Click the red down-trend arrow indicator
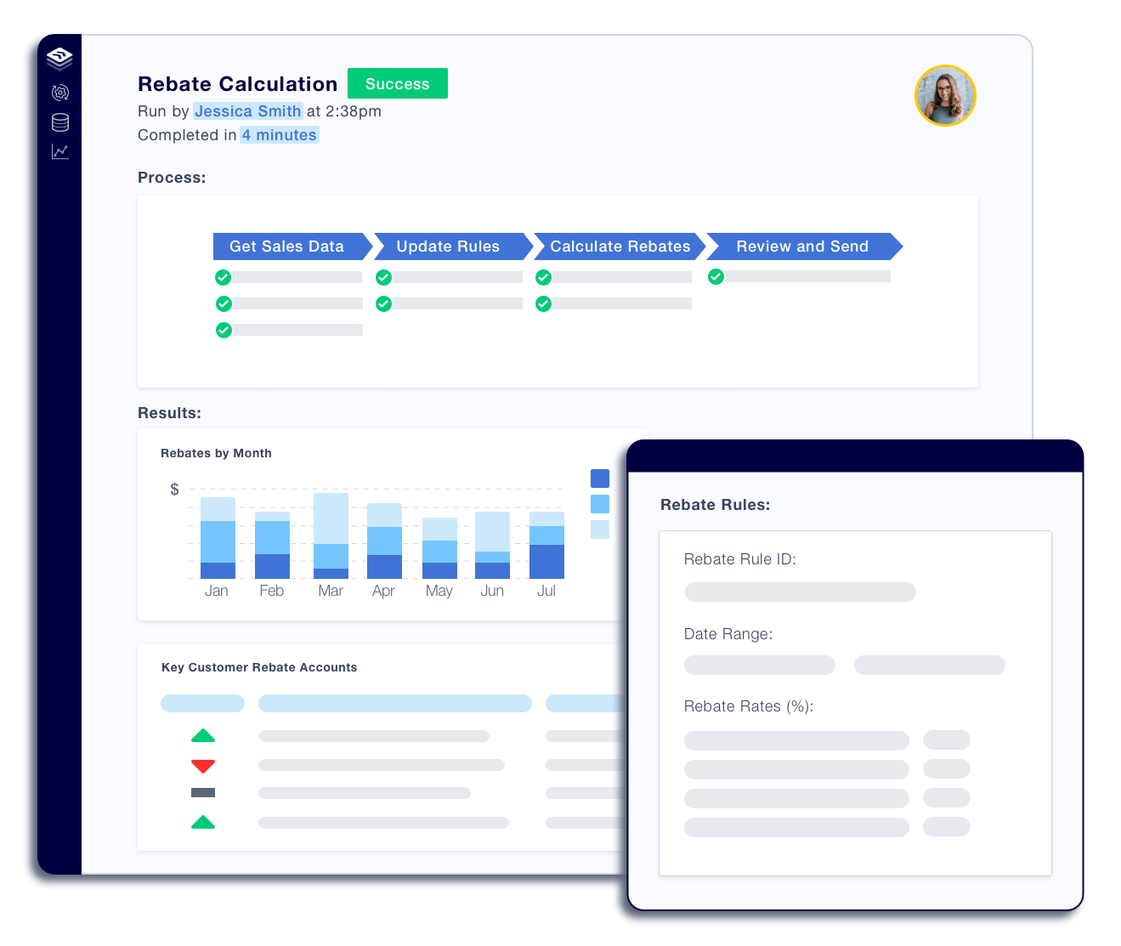Viewport: 1121px width, 946px height. [203, 765]
